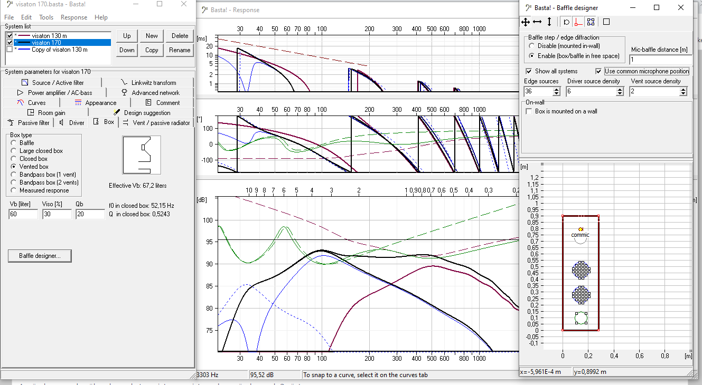Switch to the Driver tab
Image resolution: width=702 pixels, height=385 pixels.
[x=71, y=122]
